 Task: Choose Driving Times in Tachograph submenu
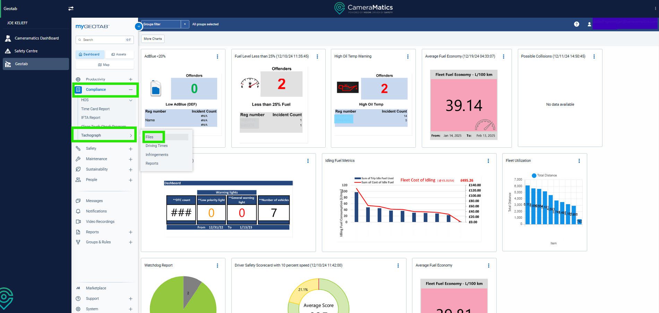[x=156, y=146]
